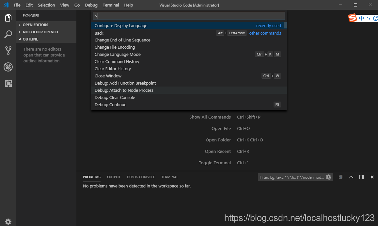Open the Selection menu

coord(46,5)
